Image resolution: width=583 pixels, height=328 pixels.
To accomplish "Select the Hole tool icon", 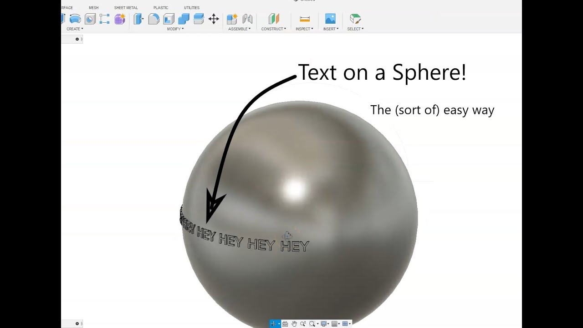I will point(90,19).
